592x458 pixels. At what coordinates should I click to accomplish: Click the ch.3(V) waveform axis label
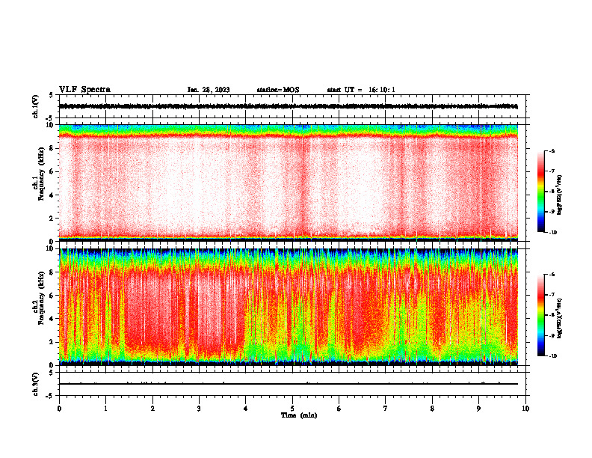[x=35, y=384]
